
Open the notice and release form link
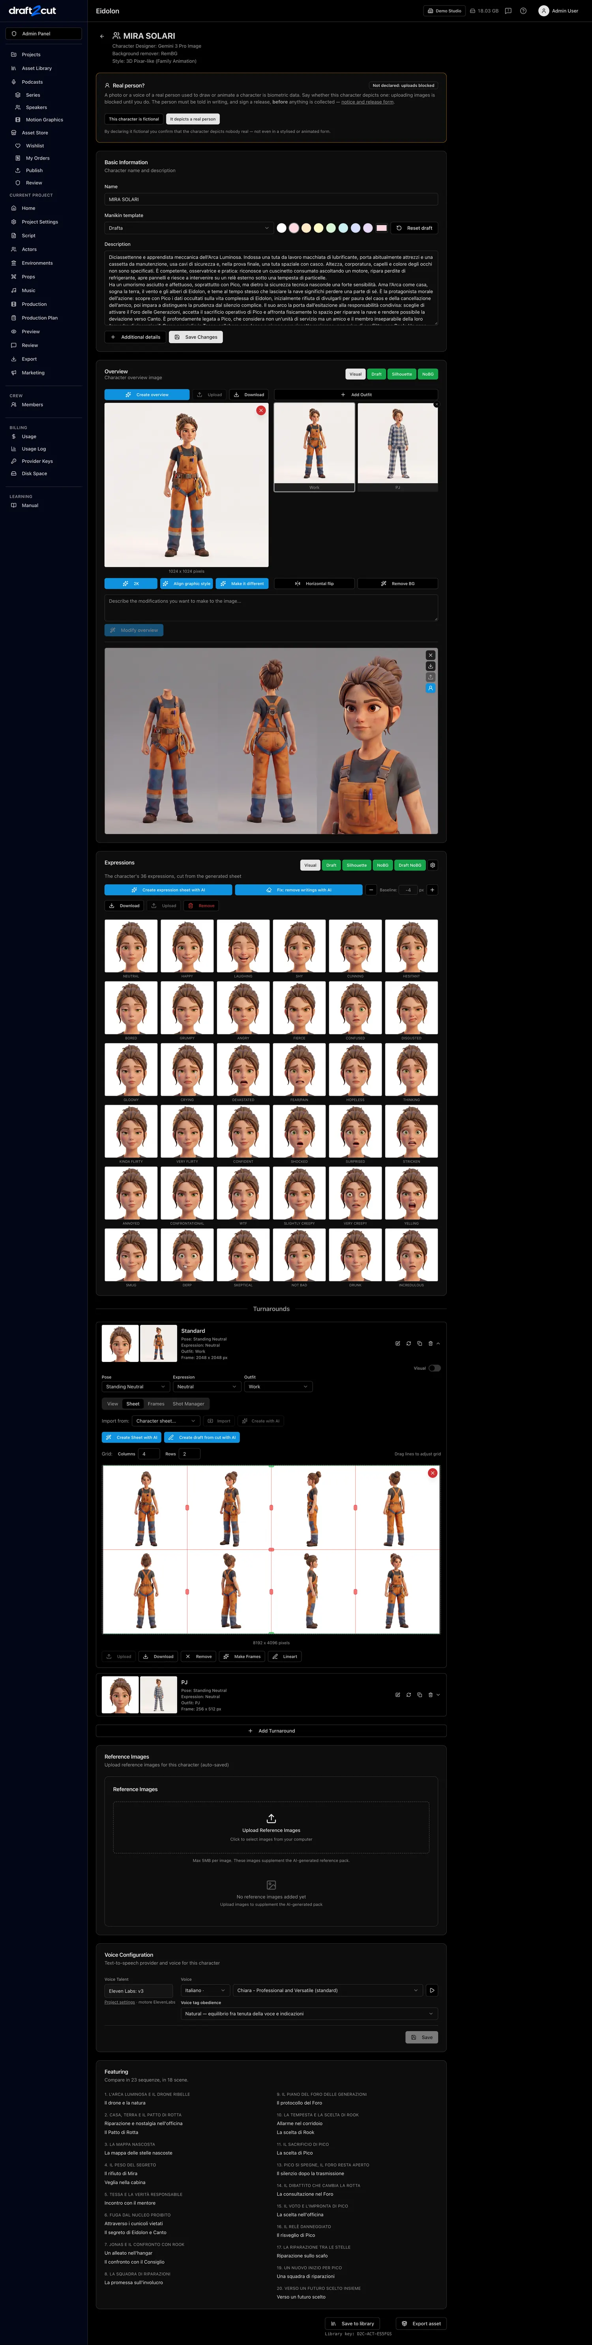coord(367,102)
